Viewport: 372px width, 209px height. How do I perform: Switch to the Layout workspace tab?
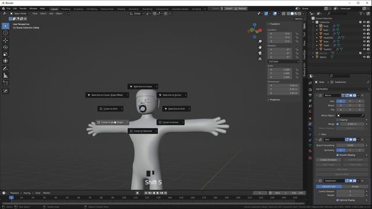54,9
